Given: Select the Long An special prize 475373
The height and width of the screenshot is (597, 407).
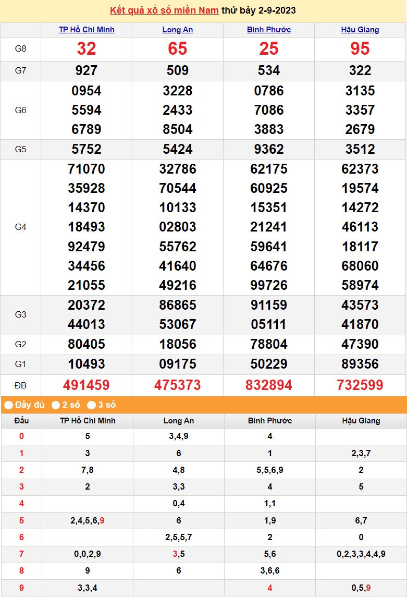Looking at the screenshot, I should point(178,385).
